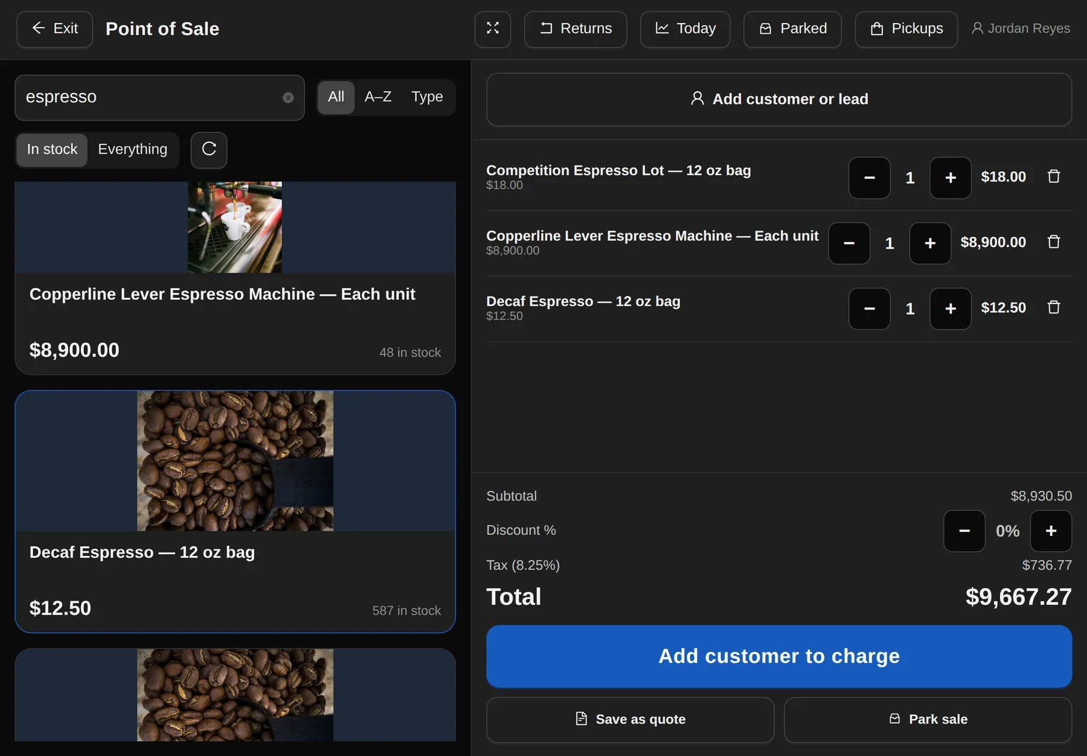Clear the espresso search text
The image size is (1087, 756).
pyautogui.click(x=288, y=98)
